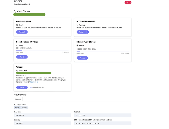
Task: Click the roon logo
Action: [18, 1]
